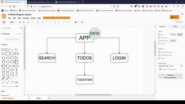Open the insert plus dropdown

(x=76, y=22)
